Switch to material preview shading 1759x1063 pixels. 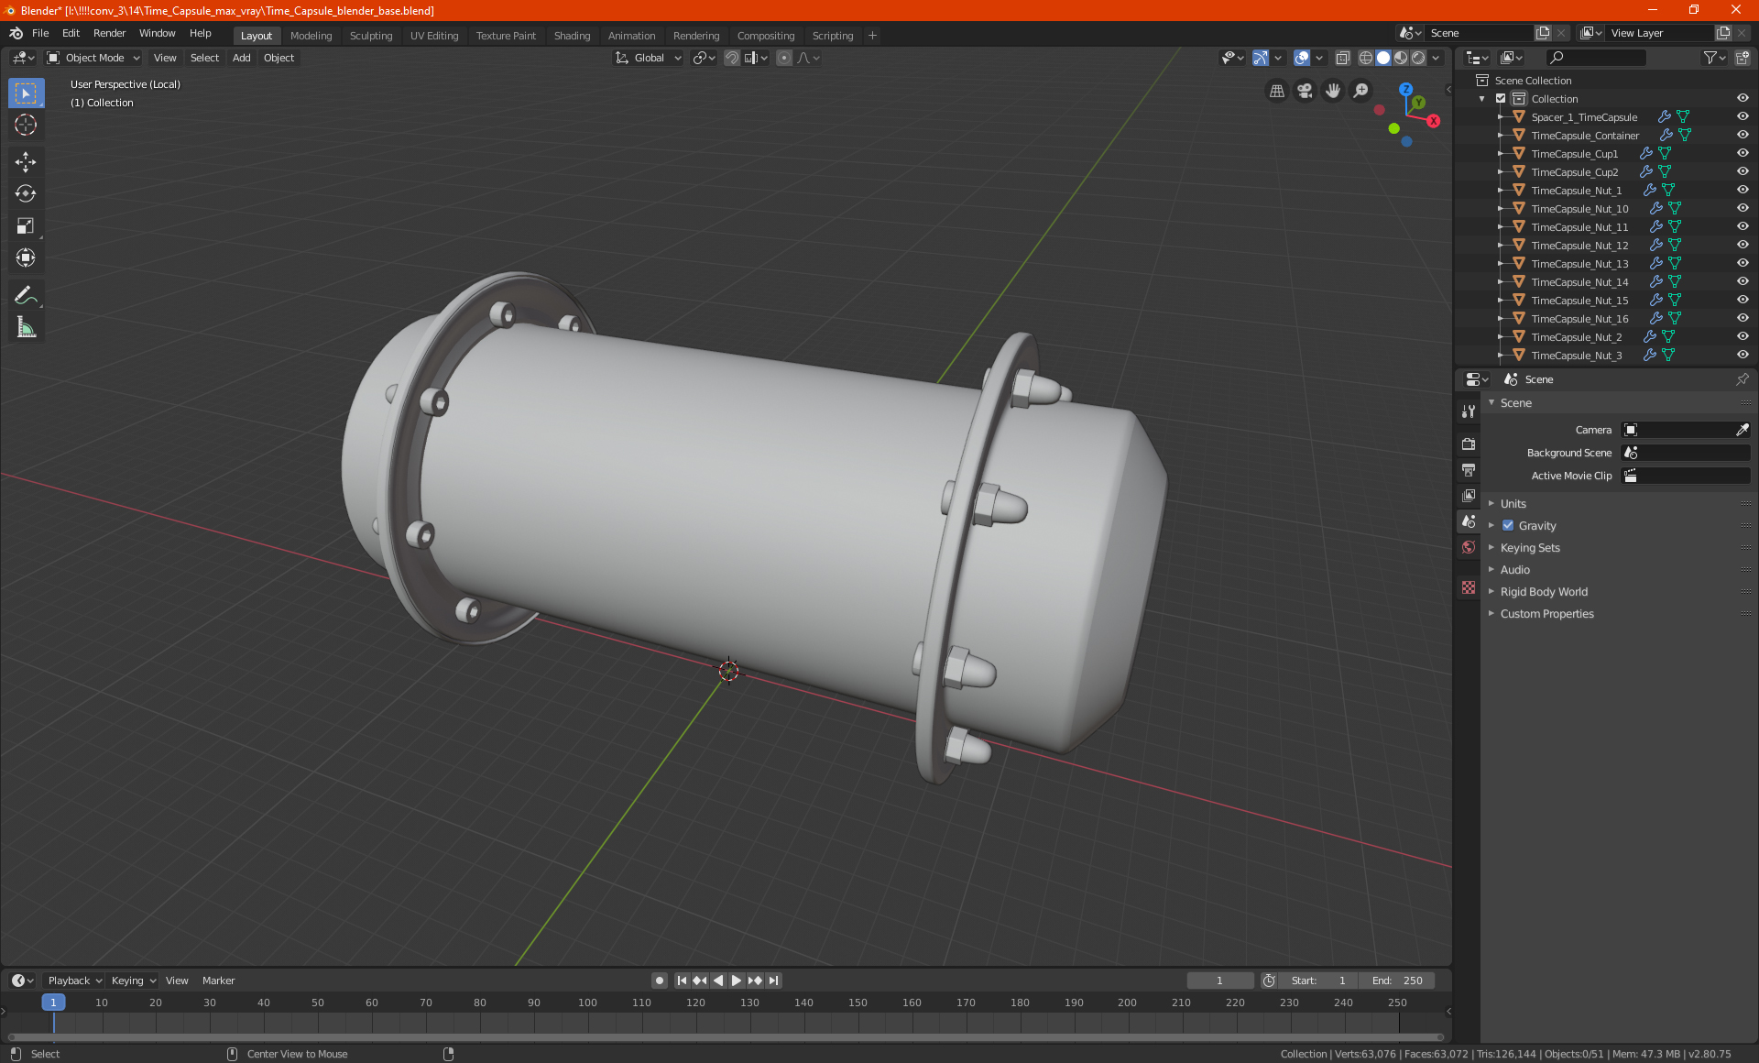click(1401, 58)
